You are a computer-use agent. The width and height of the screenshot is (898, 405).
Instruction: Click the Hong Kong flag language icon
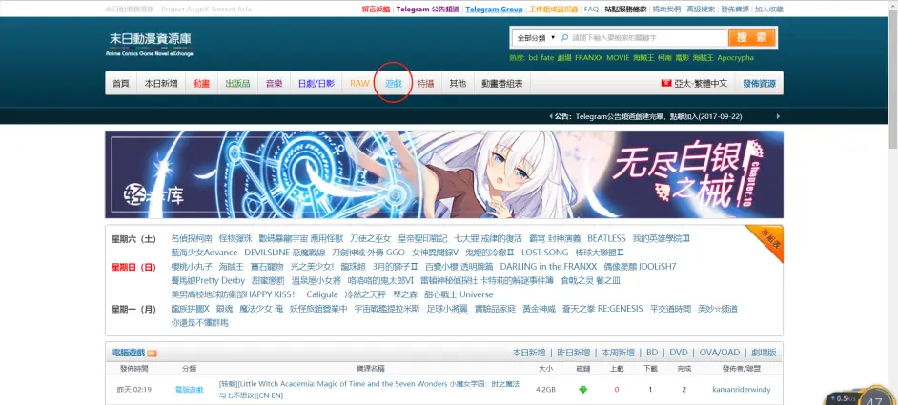point(666,83)
